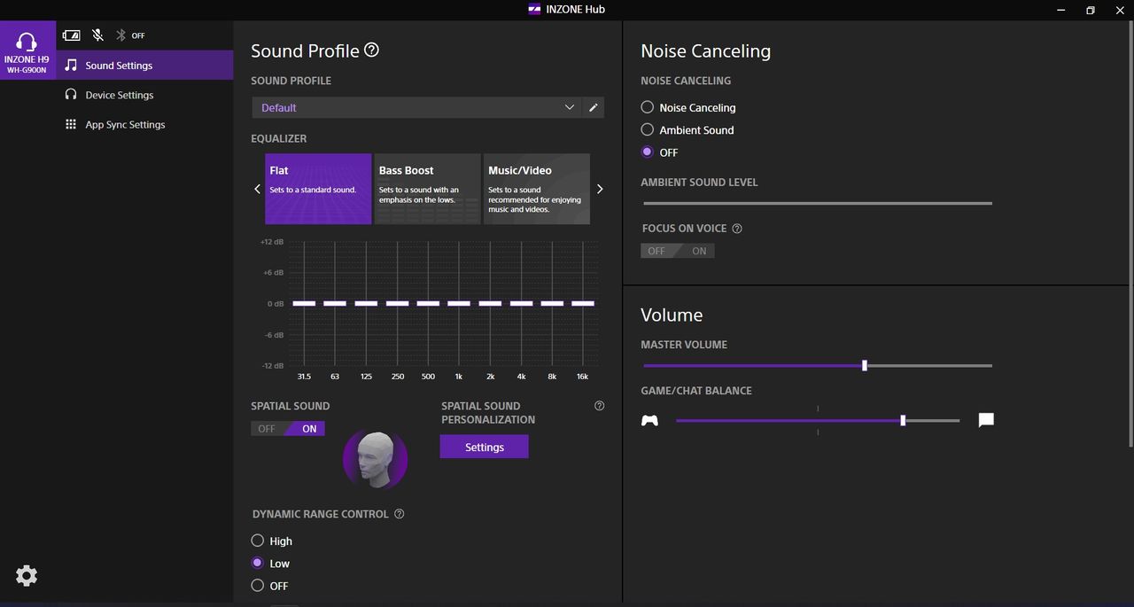1134x607 pixels.
Task: Click the 250 Hz equalizer band handle
Action: [397, 303]
